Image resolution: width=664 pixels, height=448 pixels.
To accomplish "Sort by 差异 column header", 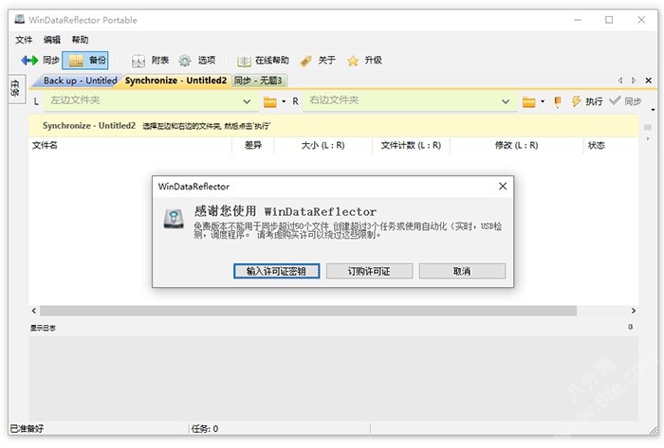I will tap(253, 146).
